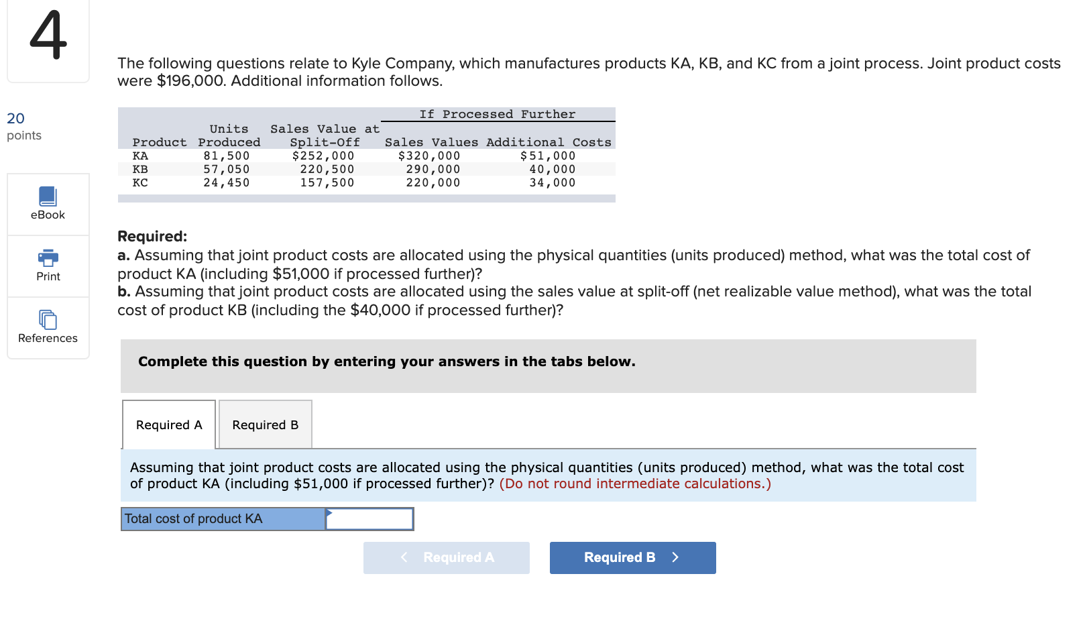Viewport: 1085px width, 625px height.
Task: Click the blue flag marker beside answer field
Action: click(329, 512)
